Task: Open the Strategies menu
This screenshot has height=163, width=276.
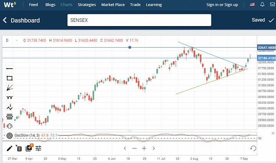Action: coord(87,5)
